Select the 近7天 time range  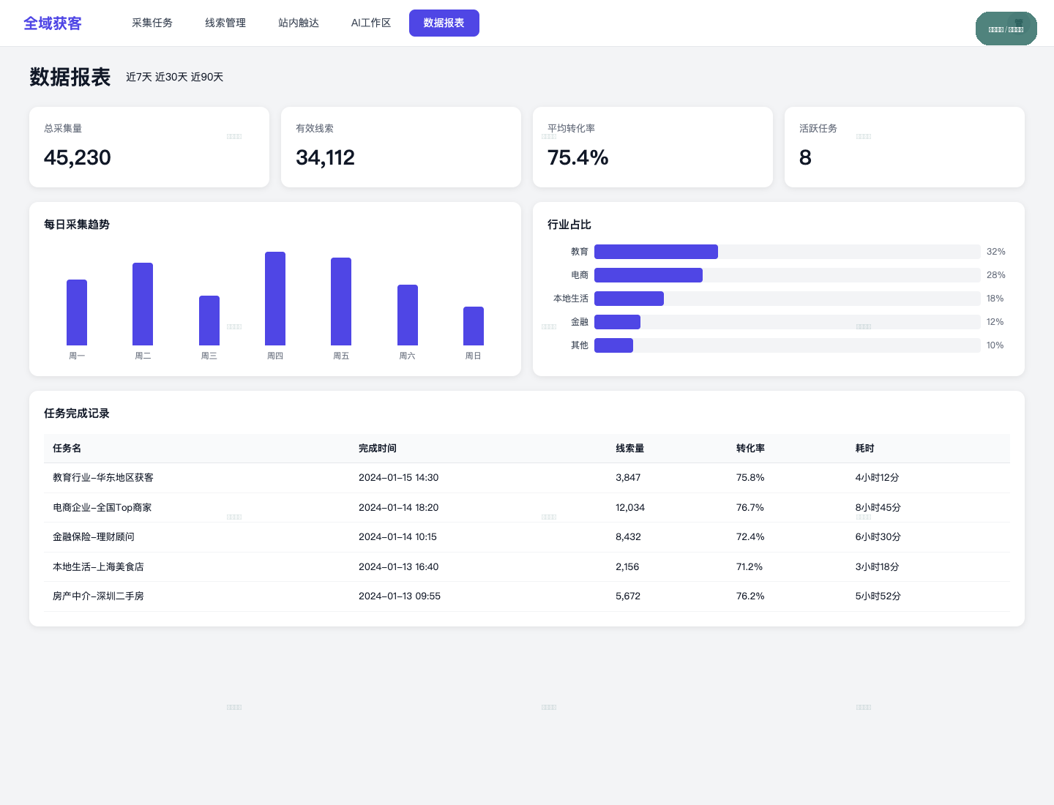(x=139, y=77)
